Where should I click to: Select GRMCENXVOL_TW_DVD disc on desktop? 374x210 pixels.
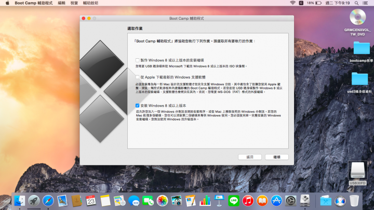coord(357,22)
